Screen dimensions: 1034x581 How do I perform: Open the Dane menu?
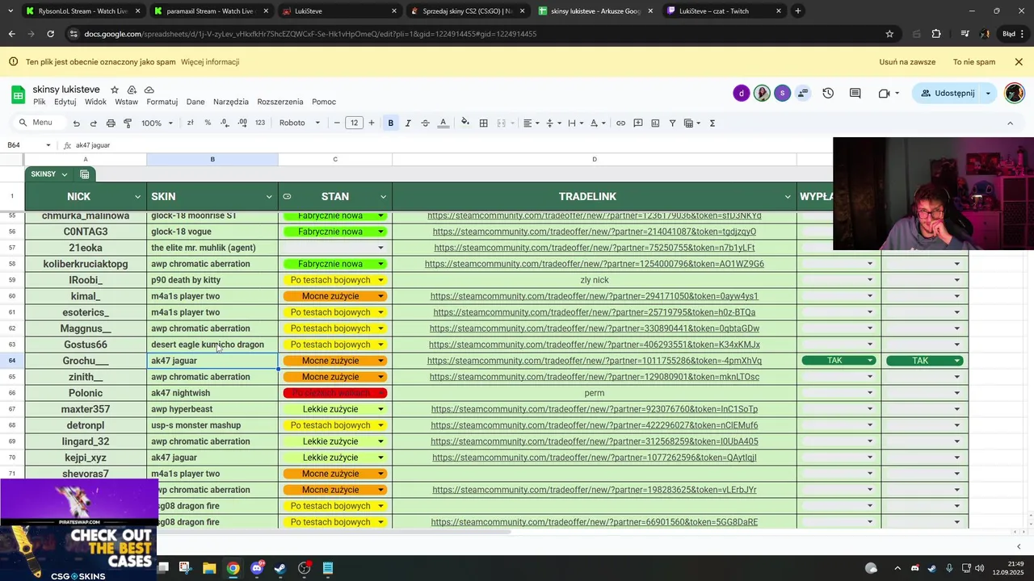195,102
